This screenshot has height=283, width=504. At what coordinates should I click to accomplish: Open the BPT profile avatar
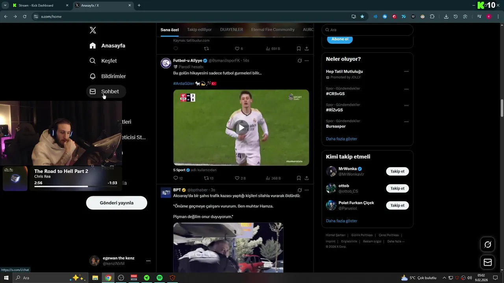pyautogui.click(x=166, y=193)
